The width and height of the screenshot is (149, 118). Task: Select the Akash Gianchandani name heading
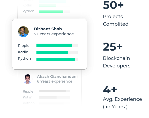click(57, 77)
